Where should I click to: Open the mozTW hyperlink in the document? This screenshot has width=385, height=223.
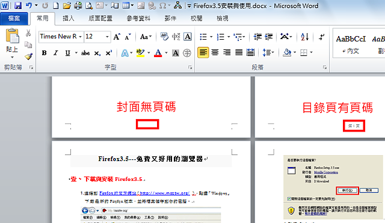click(144, 194)
